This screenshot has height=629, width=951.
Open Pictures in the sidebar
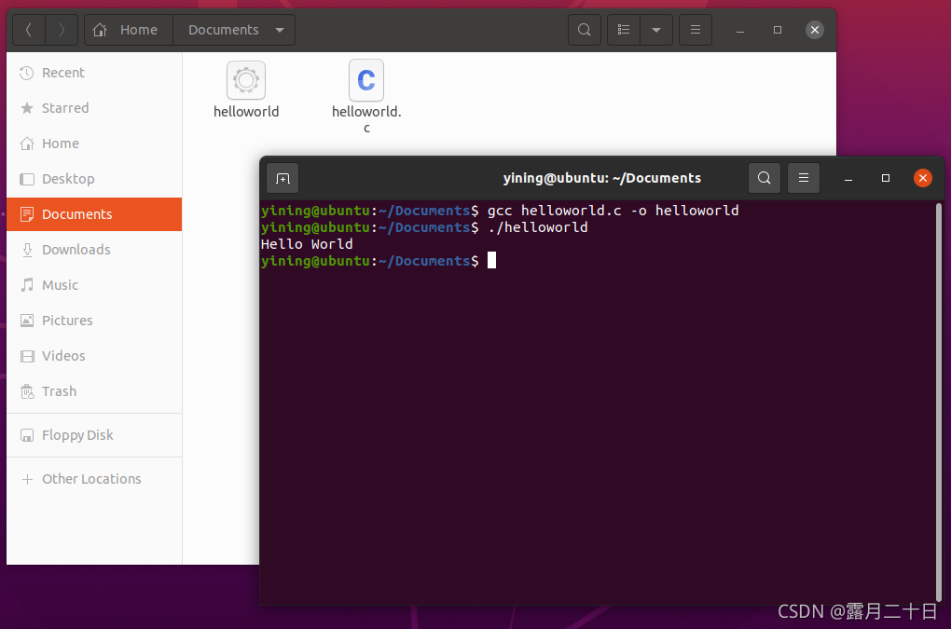click(x=94, y=321)
